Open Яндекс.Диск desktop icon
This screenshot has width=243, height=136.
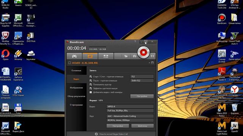[18, 127]
